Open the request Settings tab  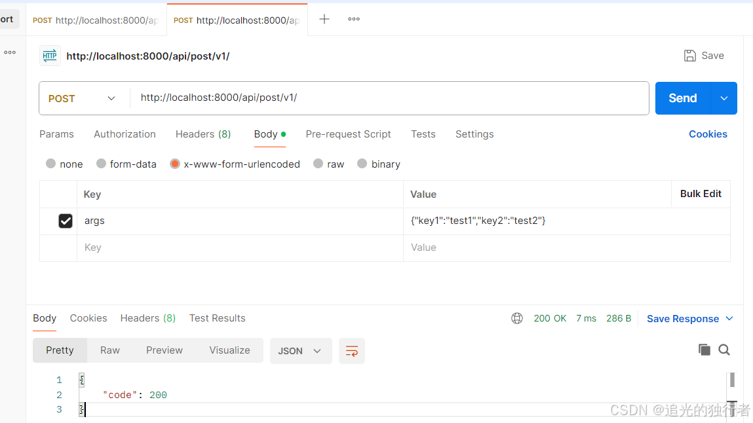click(x=474, y=134)
